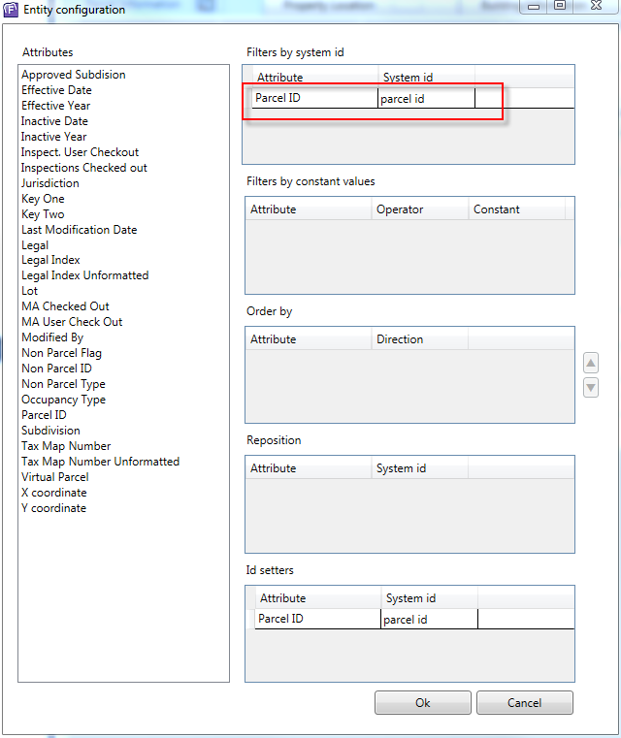
Task: Select Approved Subdision in Attributes list
Action: (x=74, y=75)
